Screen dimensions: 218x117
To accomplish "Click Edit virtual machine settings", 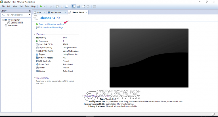I will [x=51, y=27].
